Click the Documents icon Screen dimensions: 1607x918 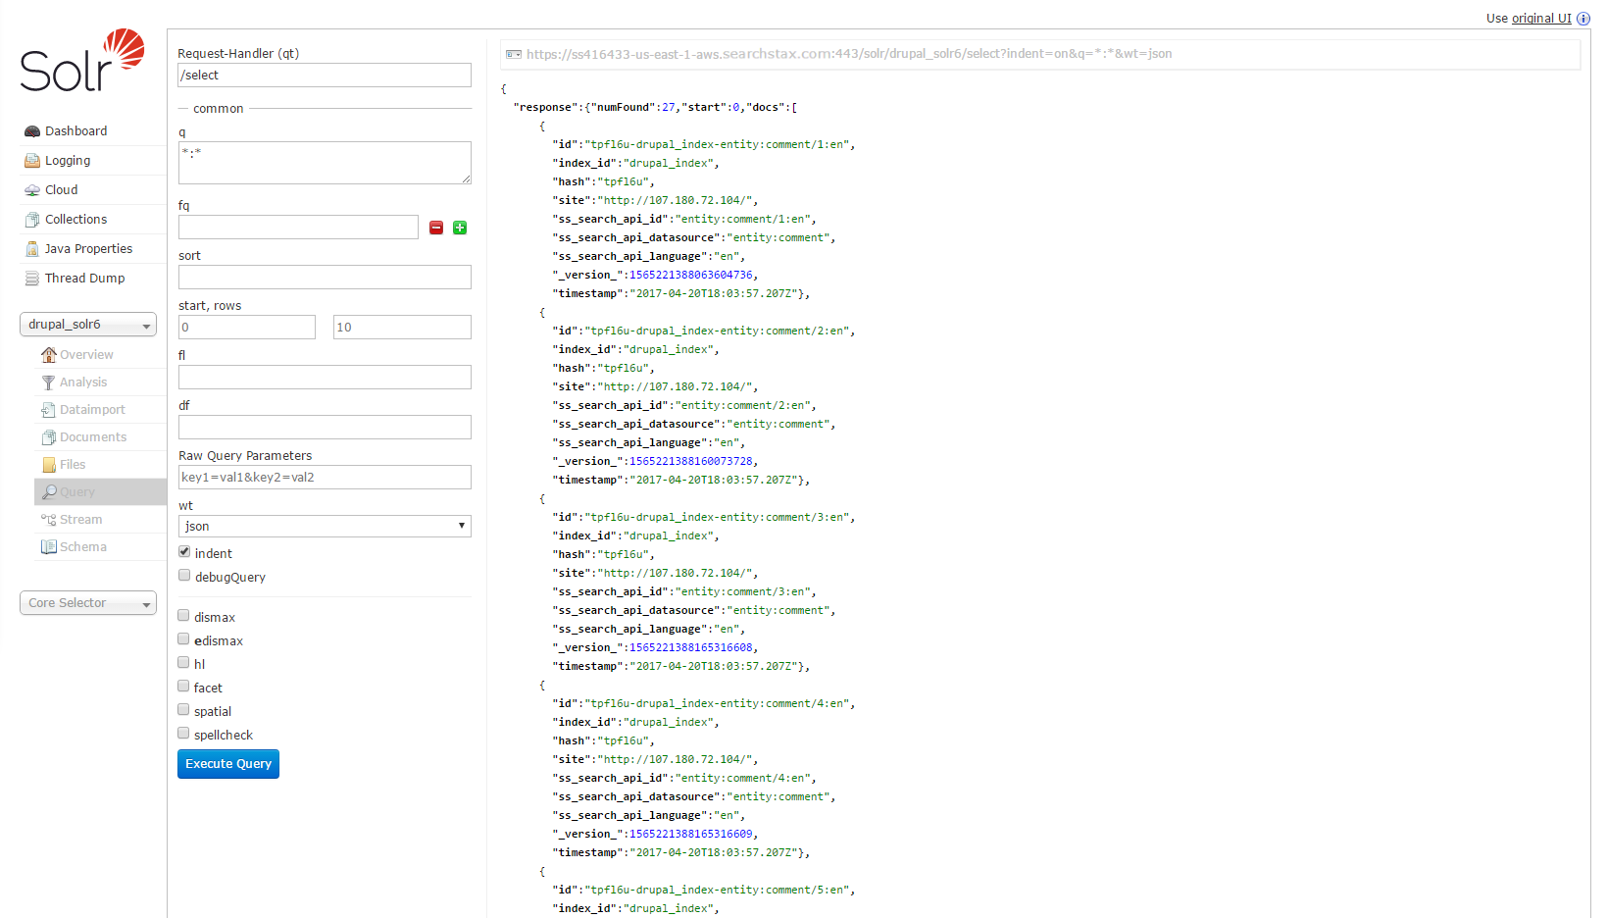coord(49,437)
